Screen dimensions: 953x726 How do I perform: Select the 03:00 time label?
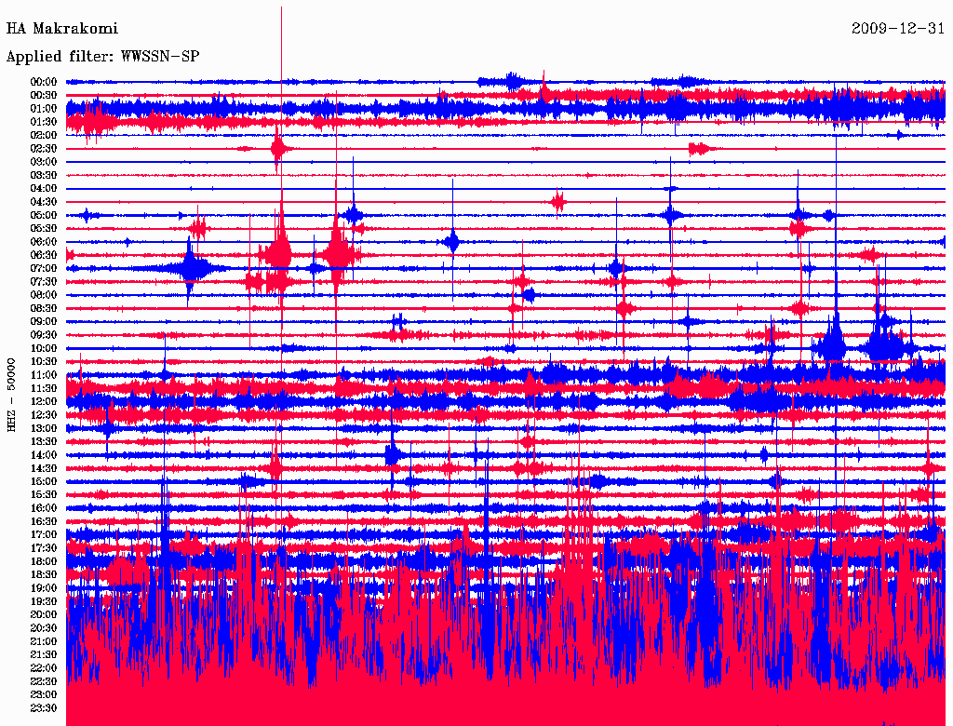44,162
